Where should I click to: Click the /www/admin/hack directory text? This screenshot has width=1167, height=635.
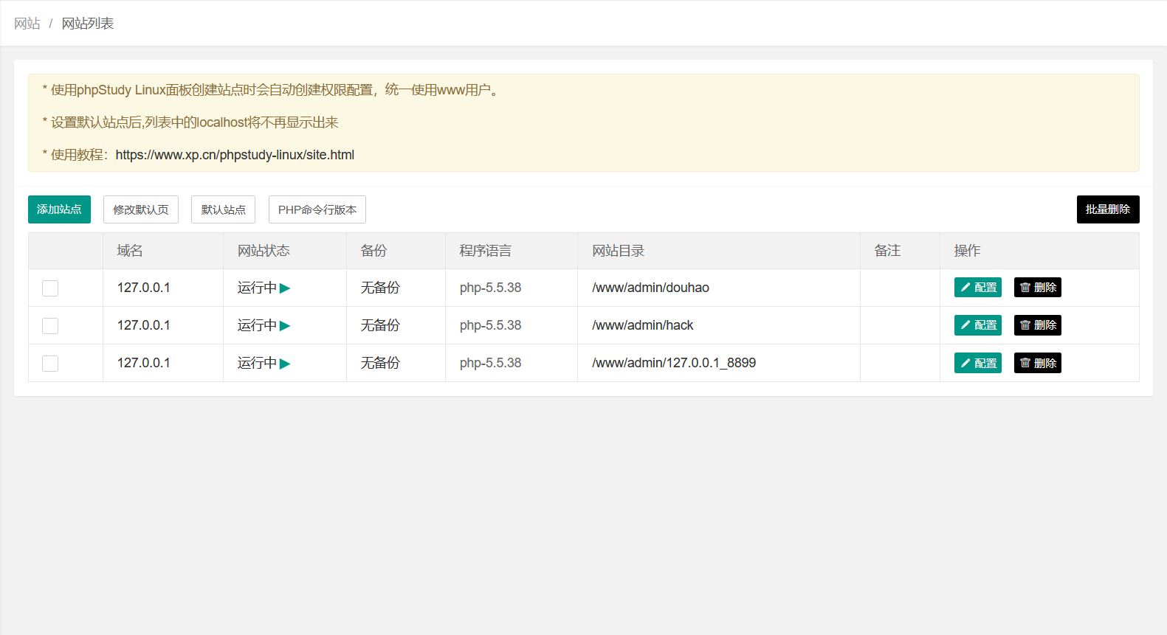click(x=642, y=325)
